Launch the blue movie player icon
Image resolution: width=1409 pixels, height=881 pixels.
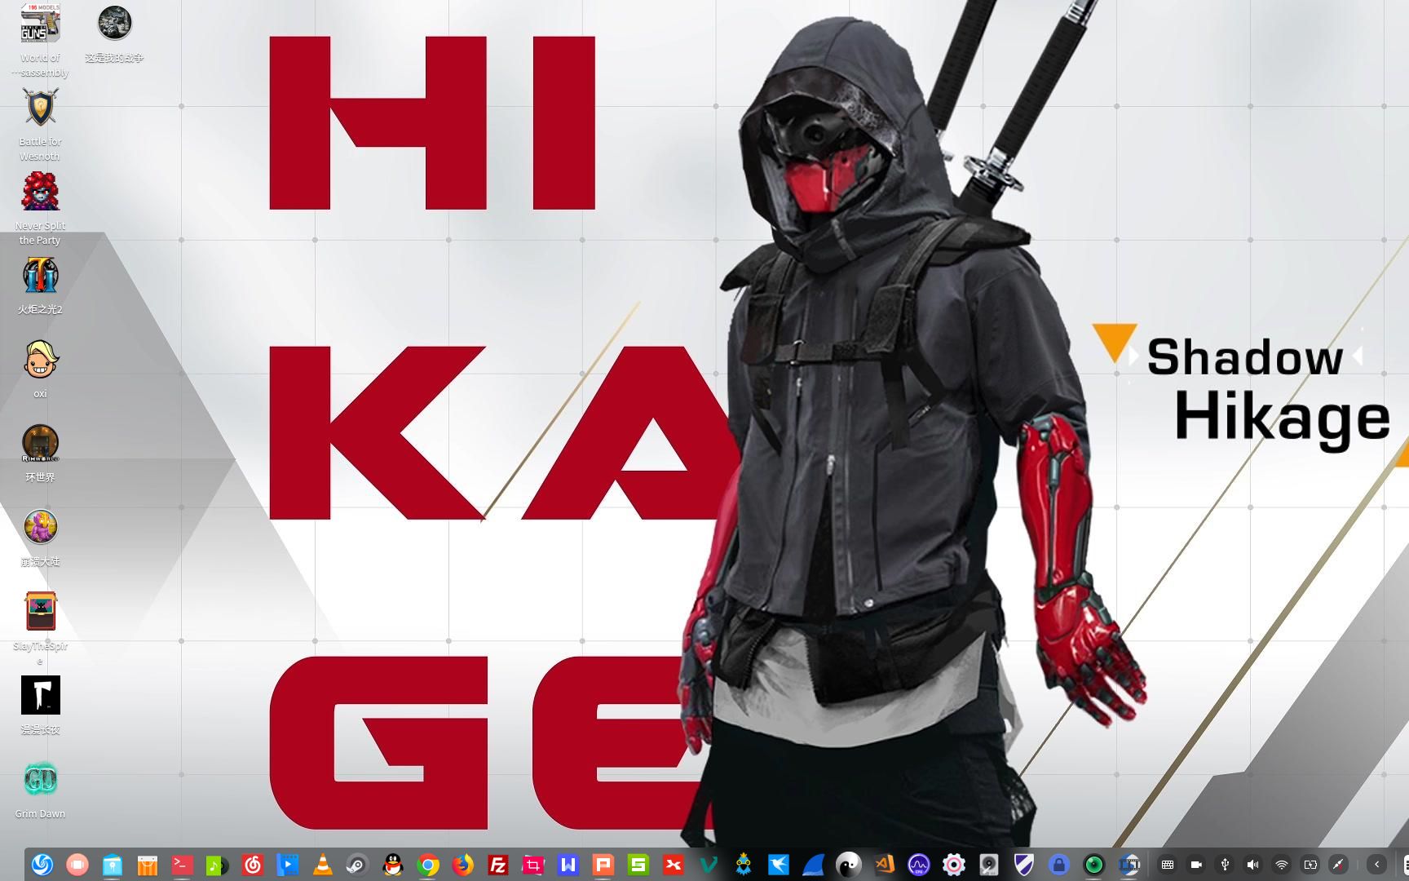pos(288,864)
